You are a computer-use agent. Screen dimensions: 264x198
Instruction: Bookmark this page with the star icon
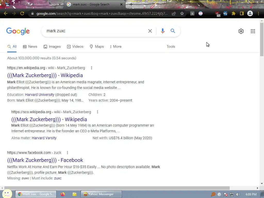[x=182, y=13]
